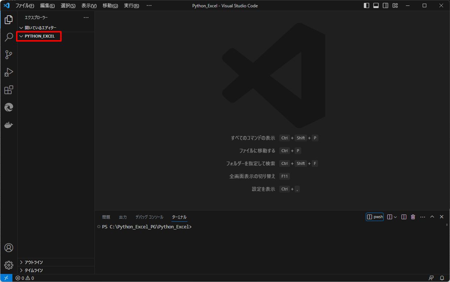450x282 pixels.
Task: Select the ターミナル panel tab
Action: pyautogui.click(x=179, y=217)
